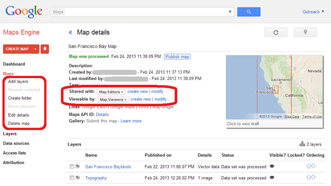The image size is (331, 186).
Task: Click '1 image' details cell
Action: pos(205,178)
